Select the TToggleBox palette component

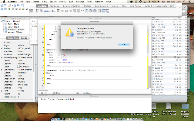coord(62,11)
